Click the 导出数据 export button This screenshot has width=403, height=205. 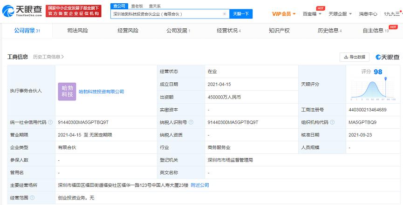(355, 57)
